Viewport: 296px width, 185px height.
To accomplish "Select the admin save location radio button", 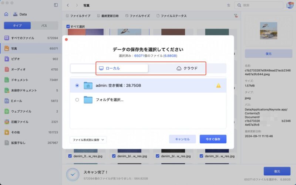I will point(77,85).
